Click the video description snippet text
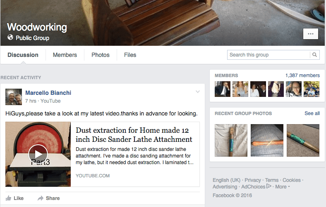 [x=134, y=156]
